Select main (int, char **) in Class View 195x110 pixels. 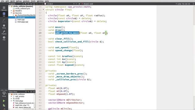click(22, 105)
